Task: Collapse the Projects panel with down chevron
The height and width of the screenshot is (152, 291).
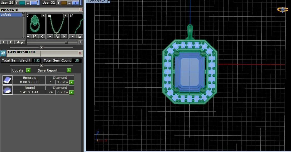Action: (x=41, y=47)
